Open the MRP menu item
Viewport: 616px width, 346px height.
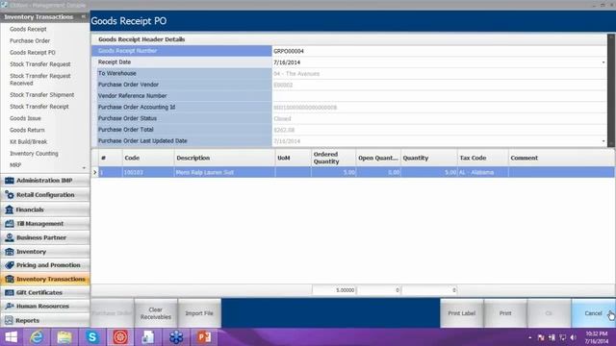tap(15, 165)
